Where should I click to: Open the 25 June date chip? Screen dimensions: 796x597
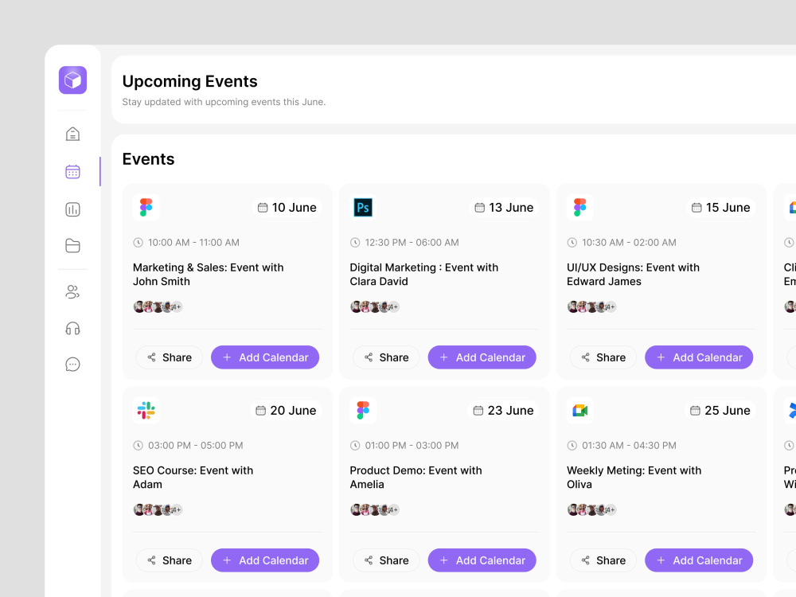tap(720, 410)
